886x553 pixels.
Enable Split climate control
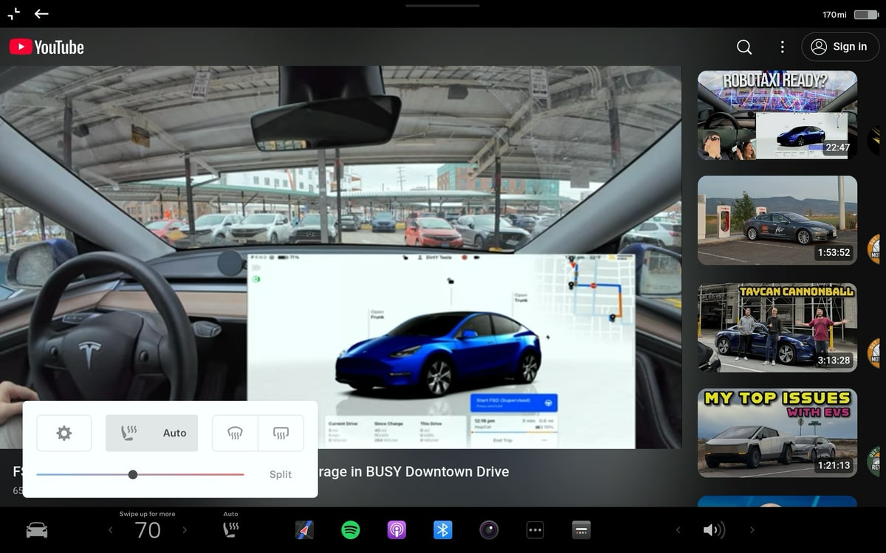click(x=280, y=475)
